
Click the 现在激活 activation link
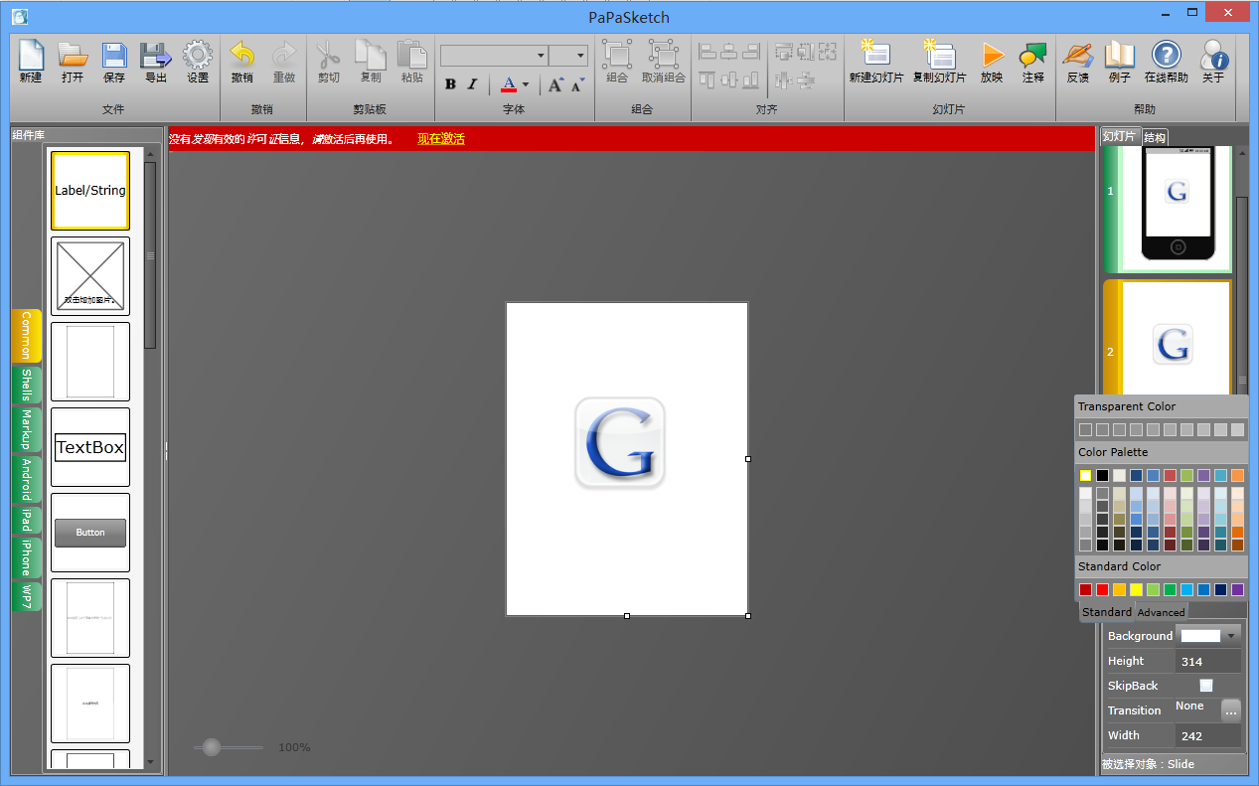pyautogui.click(x=441, y=139)
